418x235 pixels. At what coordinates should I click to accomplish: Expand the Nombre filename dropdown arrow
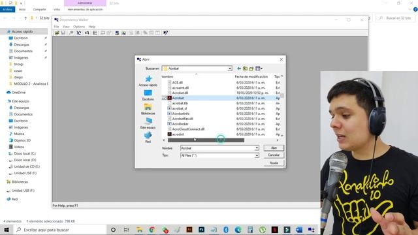257,148
